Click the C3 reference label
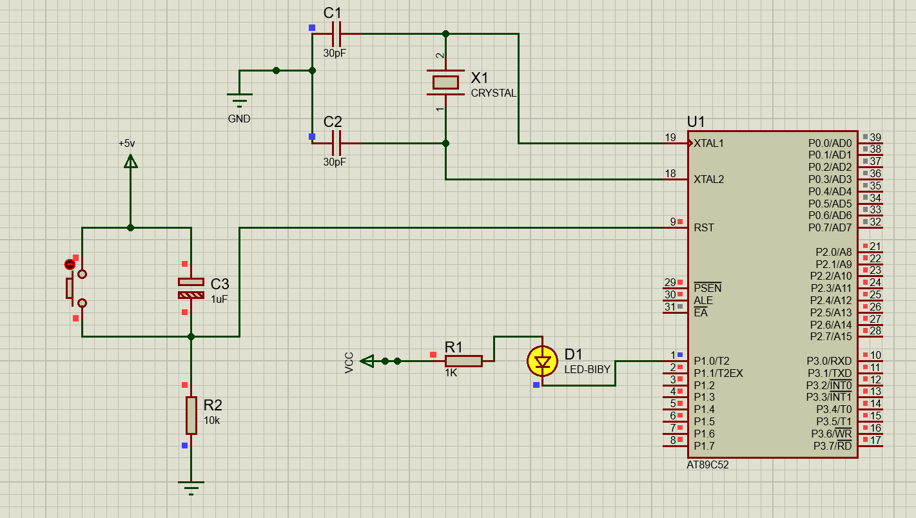 click(220, 284)
